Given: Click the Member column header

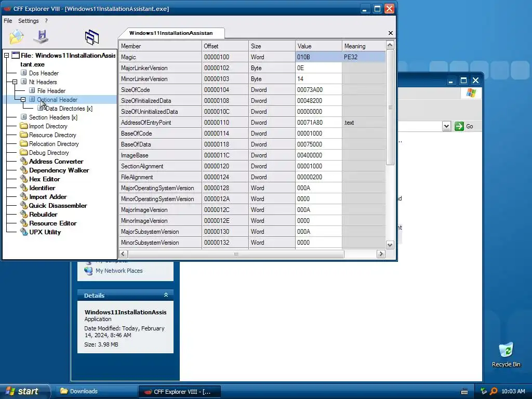Looking at the screenshot, I should pos(160,46).
